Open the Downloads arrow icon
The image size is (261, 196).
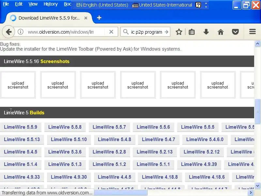[206, 32]
